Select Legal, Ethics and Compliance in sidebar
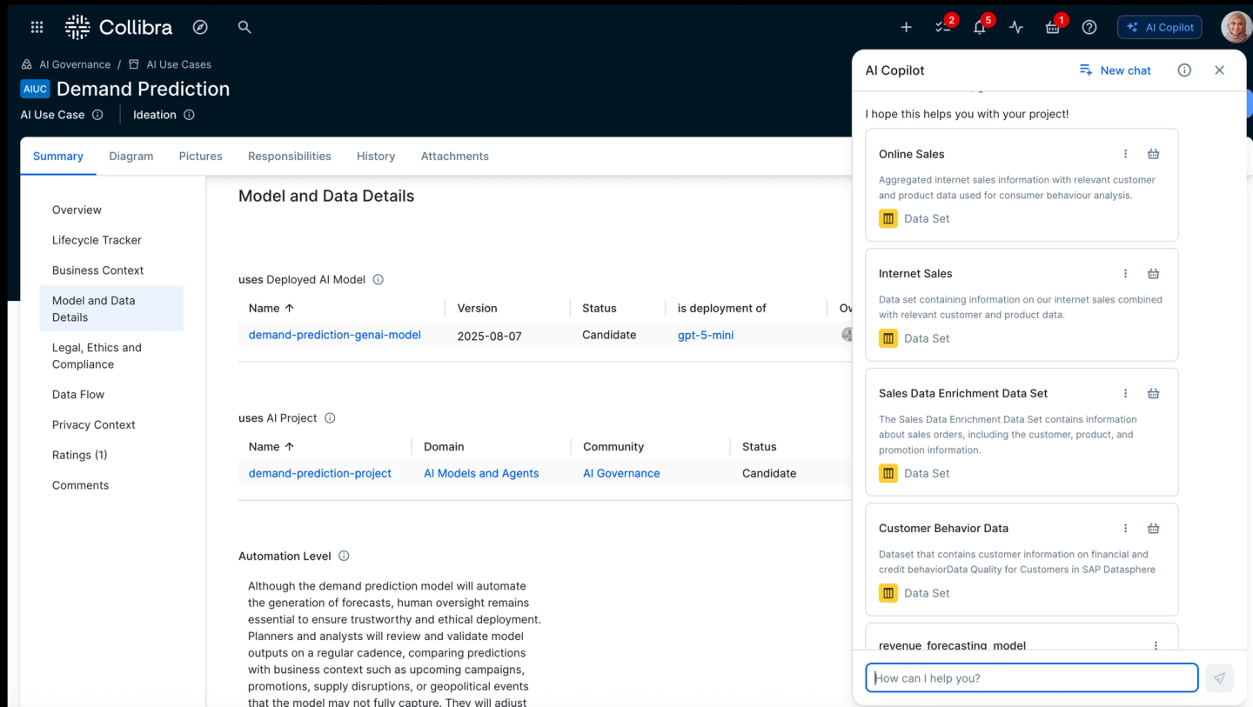This screenshot has height=707, width=1253. (97, 355)
